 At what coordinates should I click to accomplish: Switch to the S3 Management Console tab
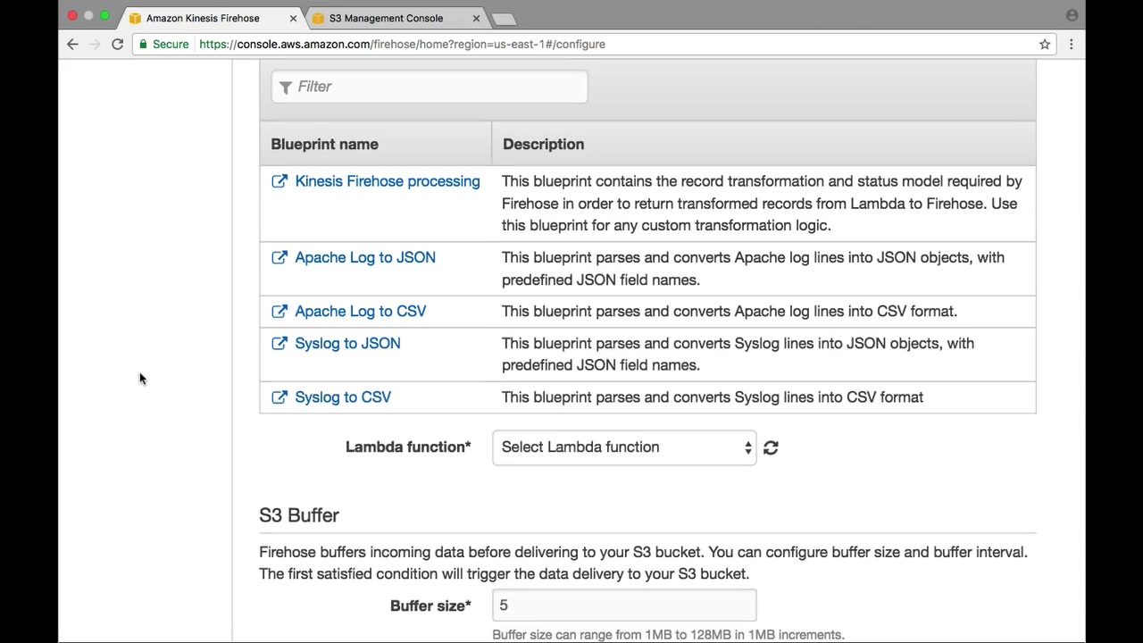(386, 18)
